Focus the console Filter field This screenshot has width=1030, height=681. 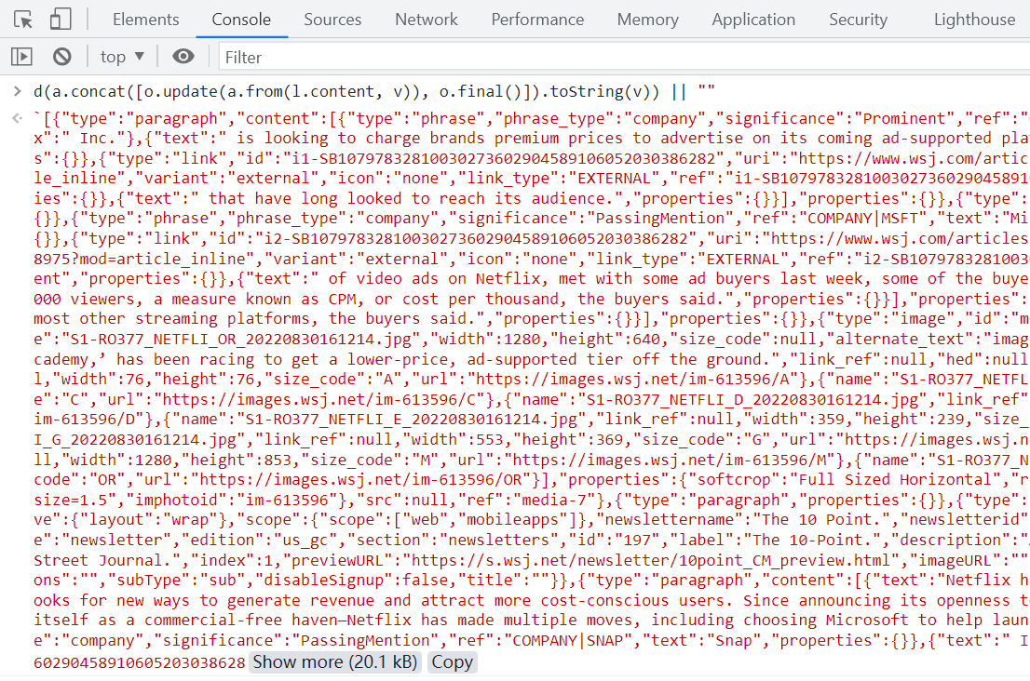[624, 57]
